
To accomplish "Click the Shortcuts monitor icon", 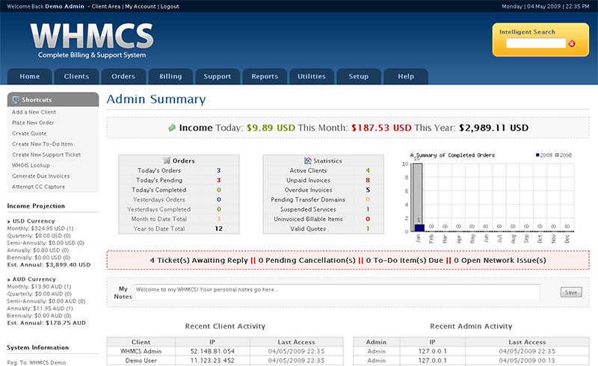I will pyautogui.click(x=16, y=100).
